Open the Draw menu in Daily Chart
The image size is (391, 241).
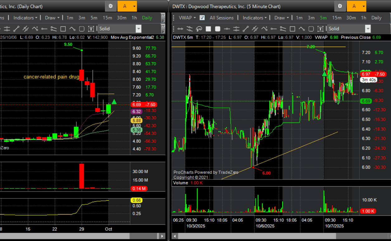[x=52, y=18]
